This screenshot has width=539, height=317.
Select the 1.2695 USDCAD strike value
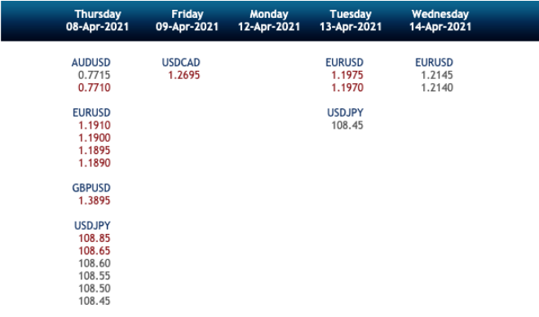(x=184, y=75)
